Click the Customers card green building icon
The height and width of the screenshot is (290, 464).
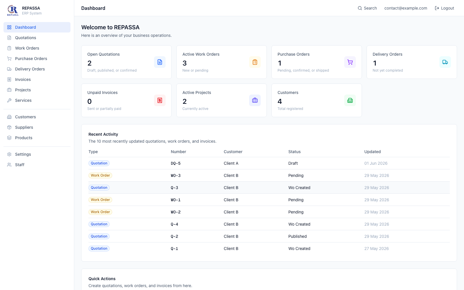(x=350, y=100)
